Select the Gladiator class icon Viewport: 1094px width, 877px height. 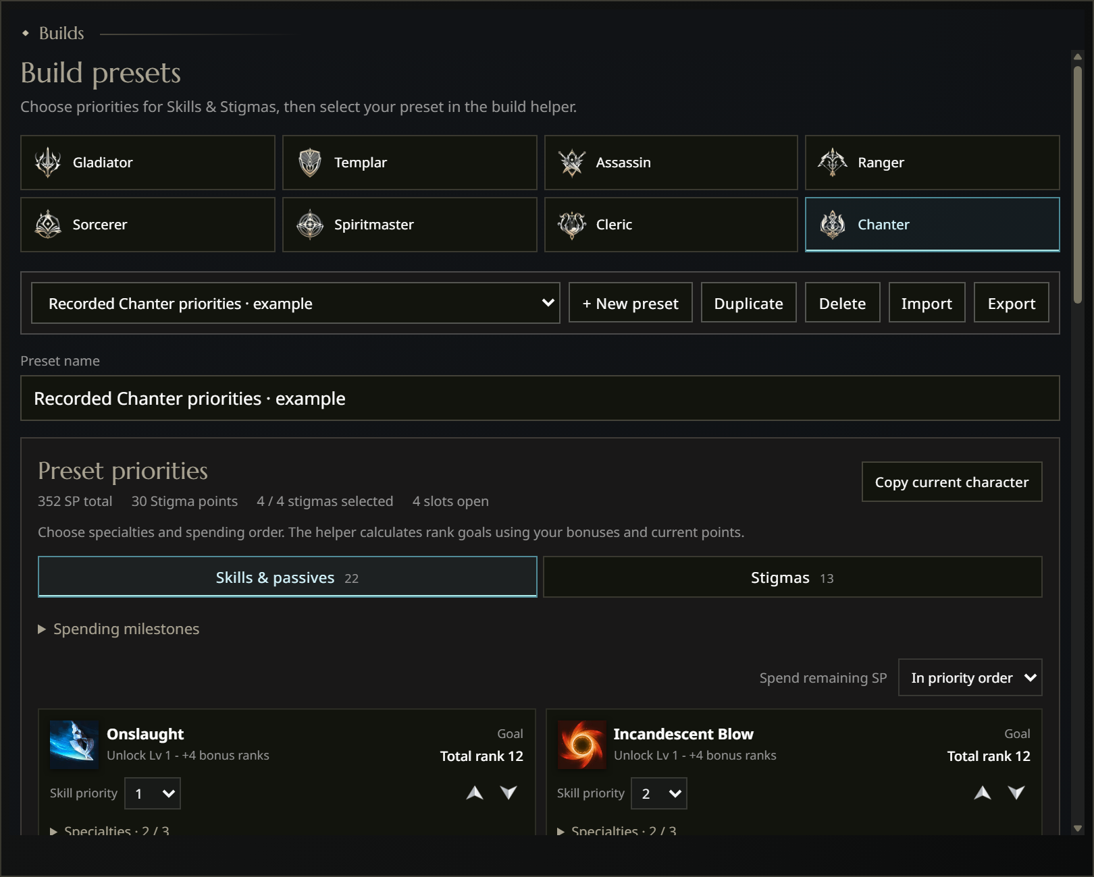pos(48,163)
